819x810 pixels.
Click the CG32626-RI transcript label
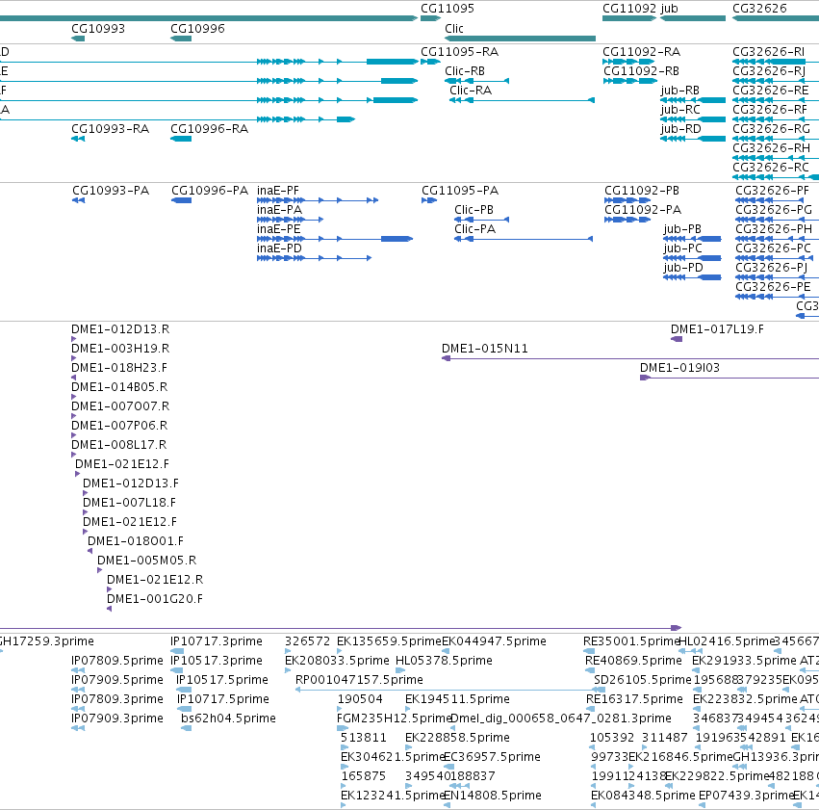click(x=768, y=52)
